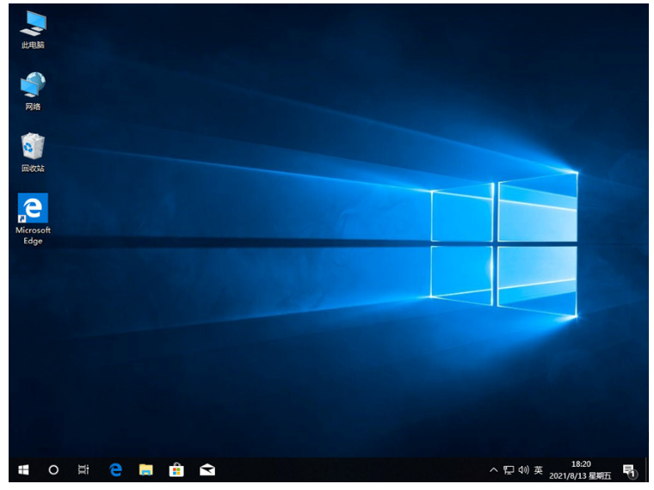The image size is (654, 490).
Task: Open Microsoft Edge from the taskbar
Action: tap(115, 469)
